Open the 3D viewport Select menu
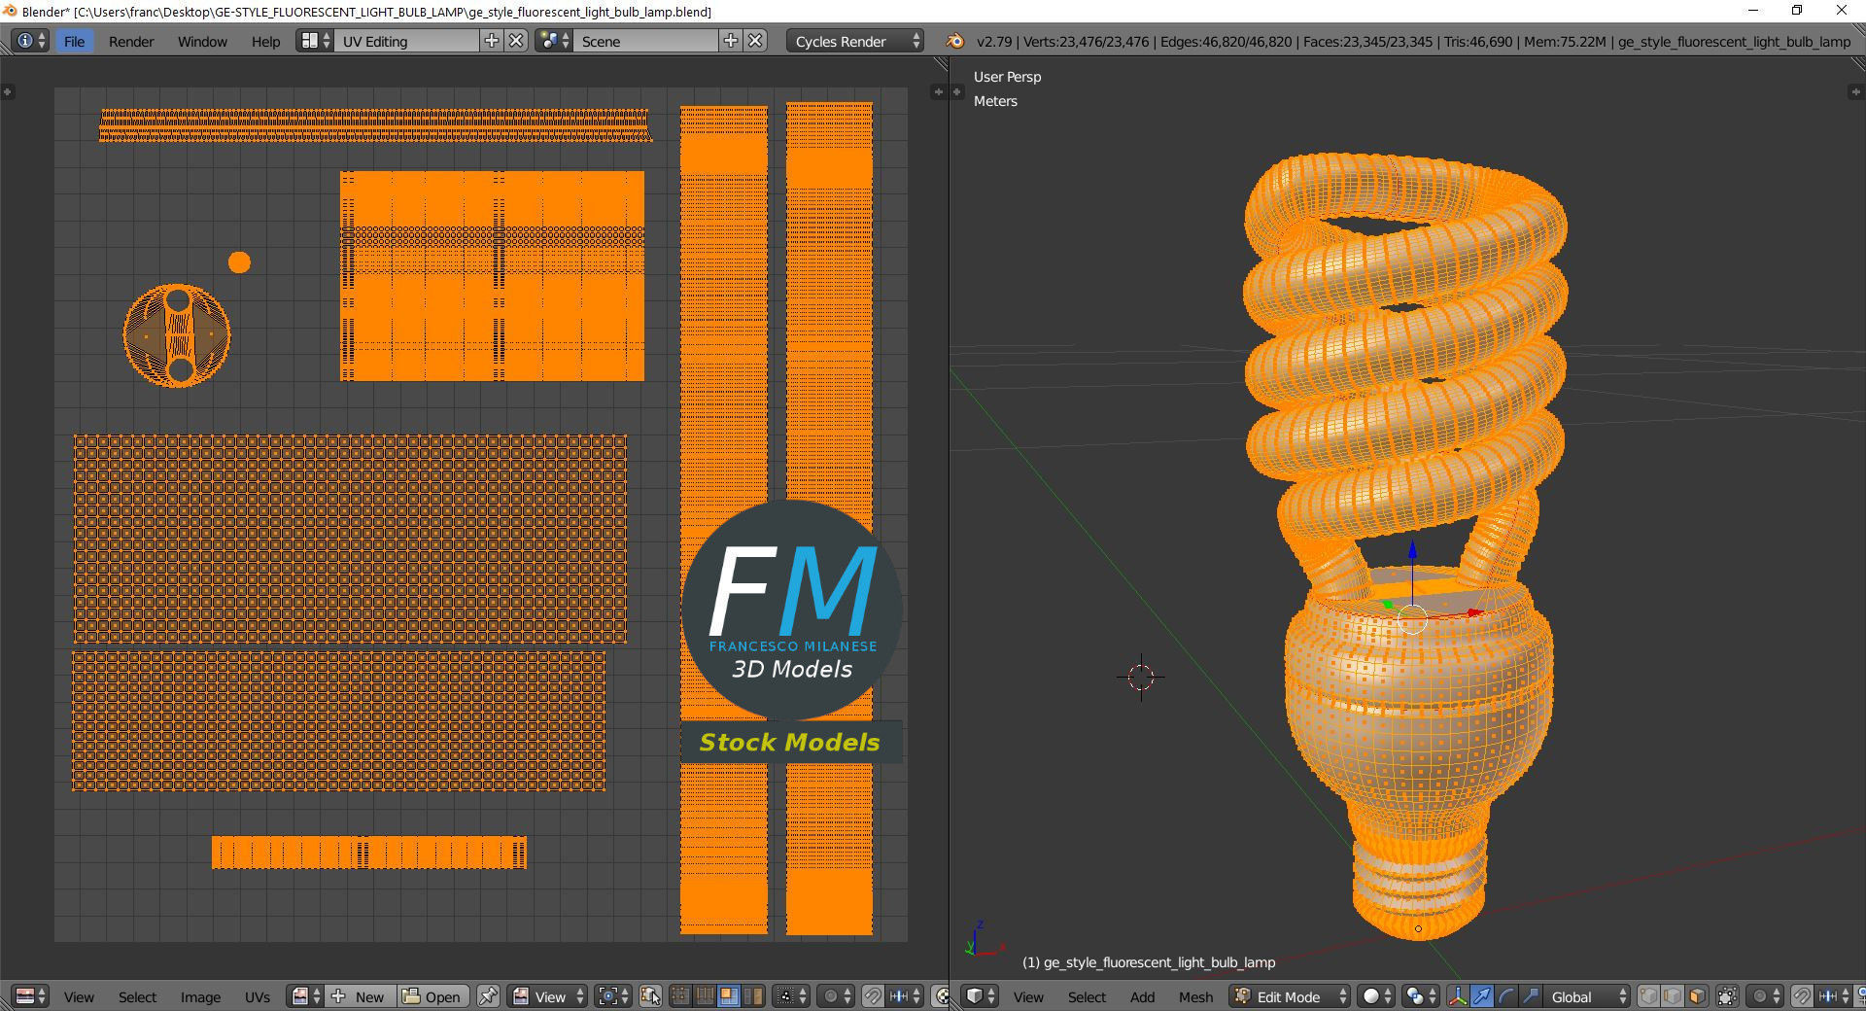This screenshot has width=1866, height=1011. 1087,996
